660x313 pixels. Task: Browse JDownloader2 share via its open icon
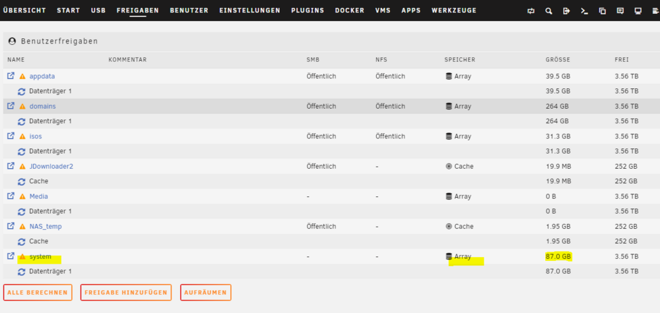[11, 166]
